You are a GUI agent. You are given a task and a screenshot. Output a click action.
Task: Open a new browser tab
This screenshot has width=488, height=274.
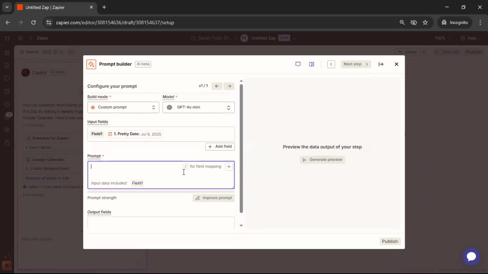tap(104, 7)
